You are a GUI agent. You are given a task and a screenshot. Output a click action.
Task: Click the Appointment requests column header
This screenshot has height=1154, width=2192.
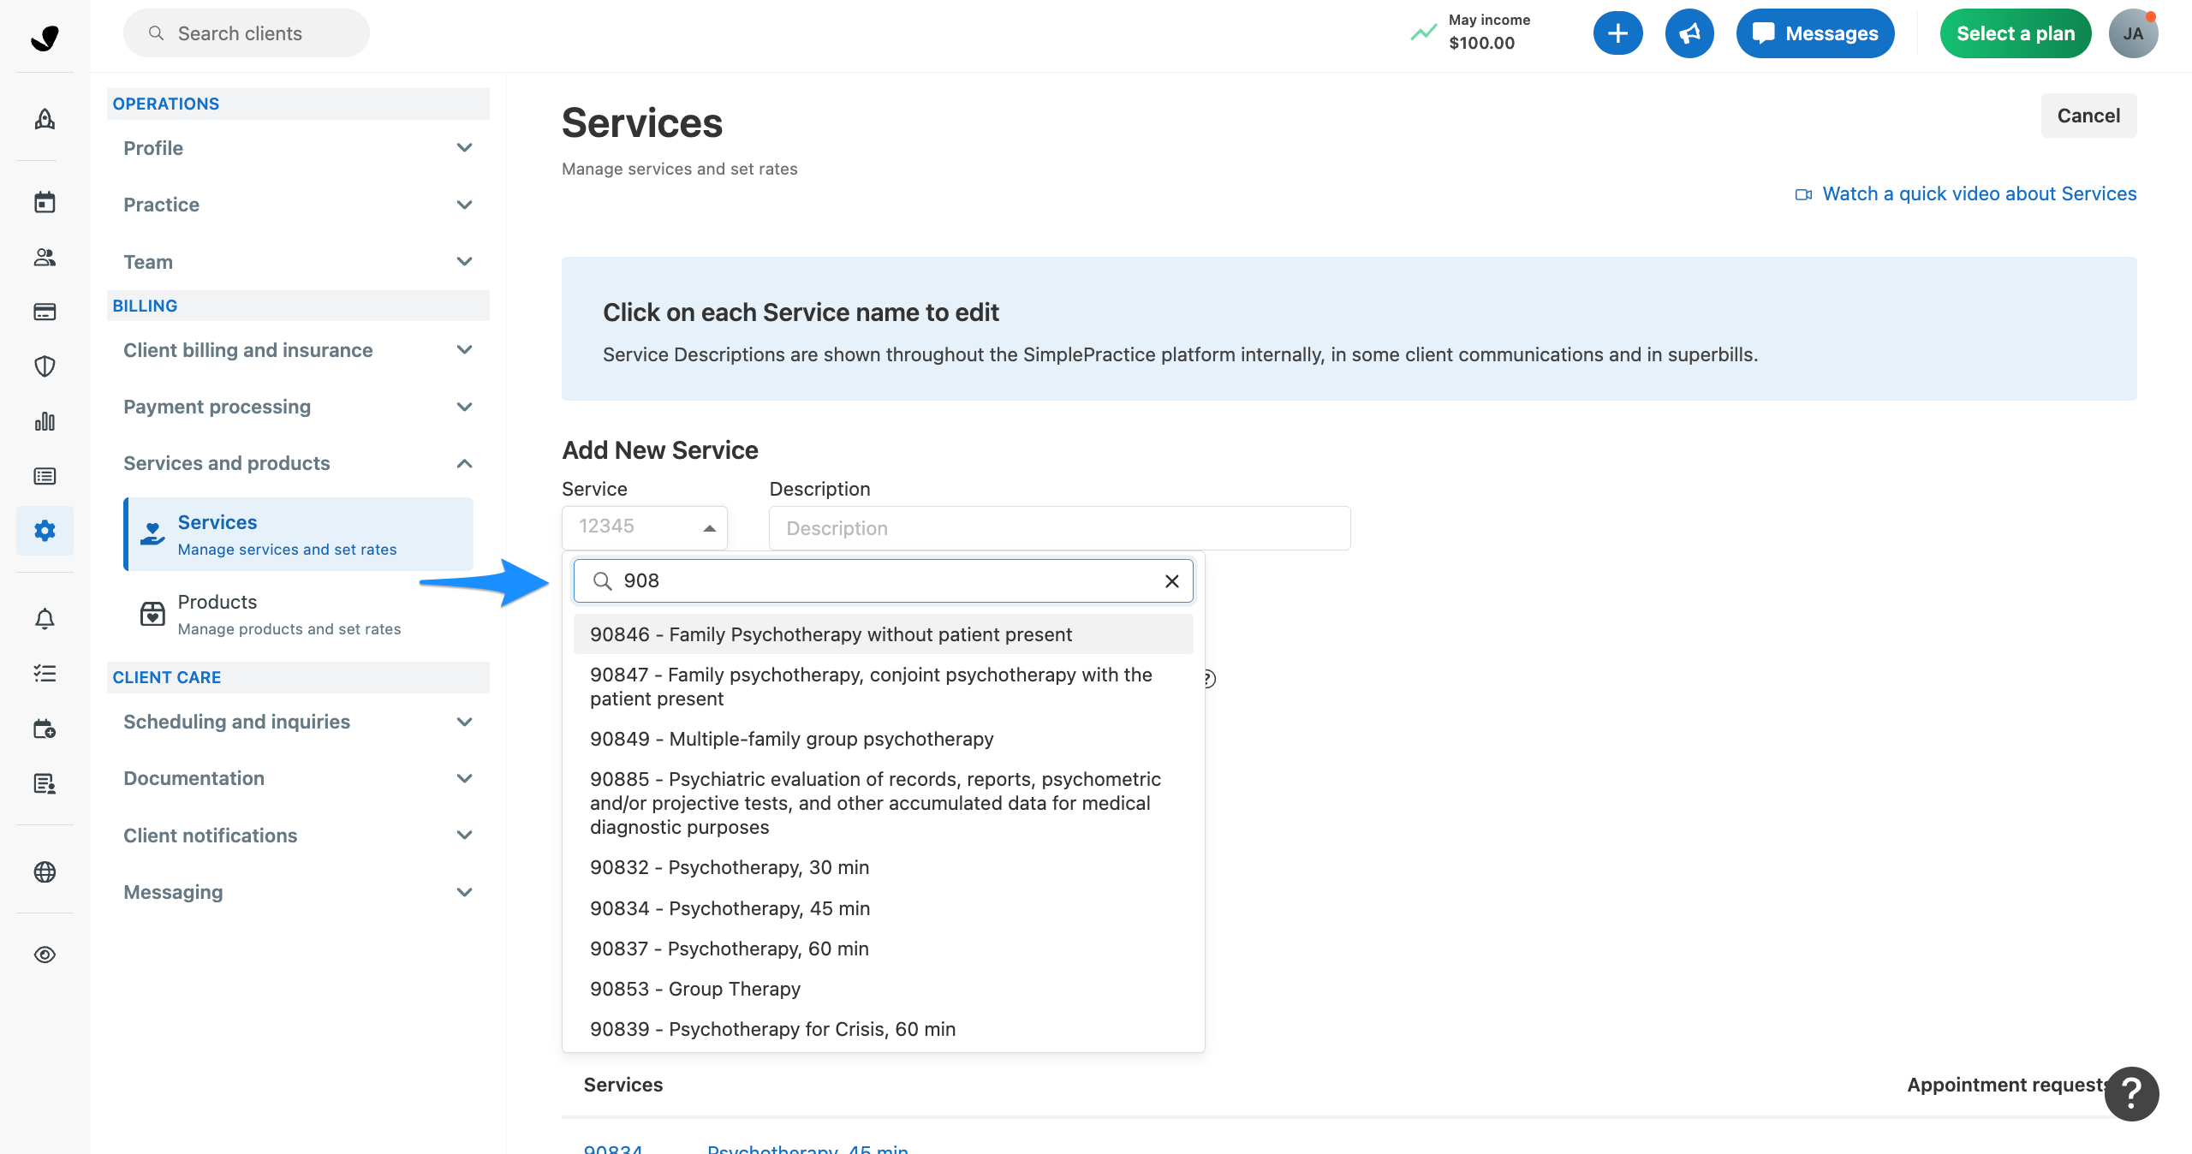tap(2008, 1085)
